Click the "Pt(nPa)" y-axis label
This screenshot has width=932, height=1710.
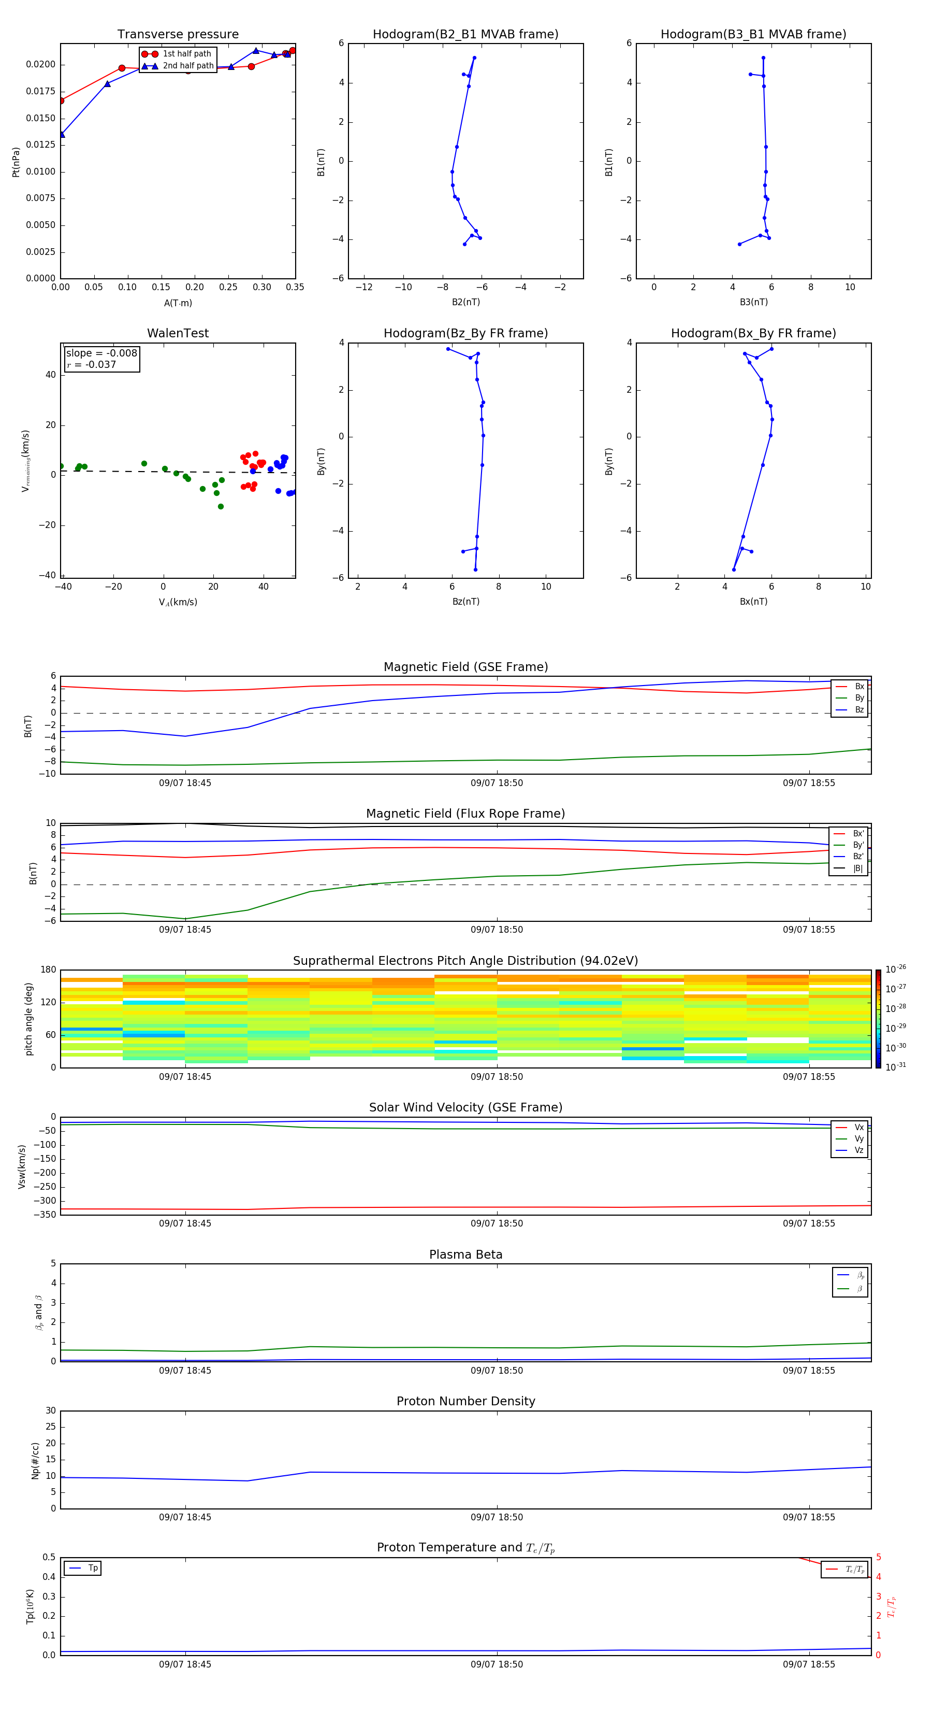tap(16, 162)
